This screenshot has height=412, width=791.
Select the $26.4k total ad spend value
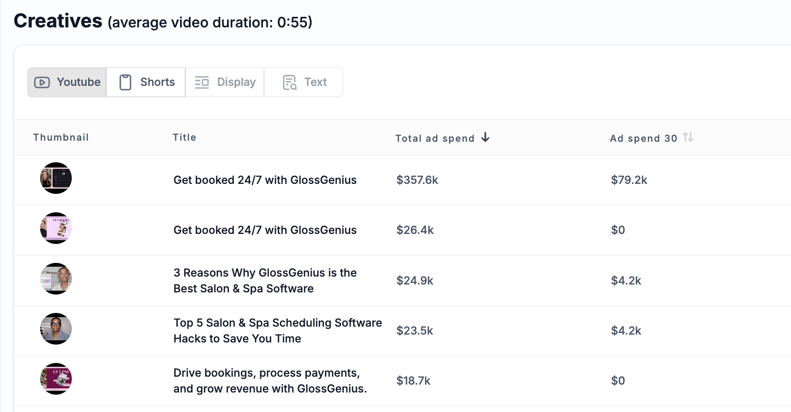[x=415, y=230]
